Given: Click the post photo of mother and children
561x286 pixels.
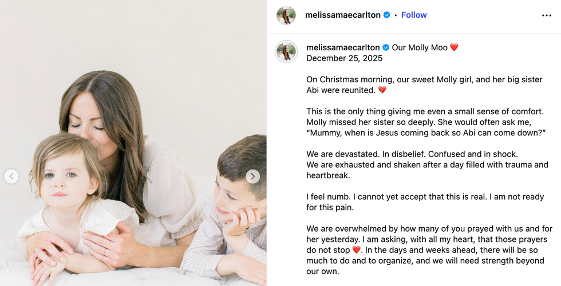Looking at the screenshot, I should click(x=133, y=143).
